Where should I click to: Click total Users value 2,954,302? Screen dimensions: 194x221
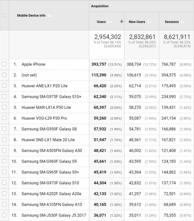(108, 37)
